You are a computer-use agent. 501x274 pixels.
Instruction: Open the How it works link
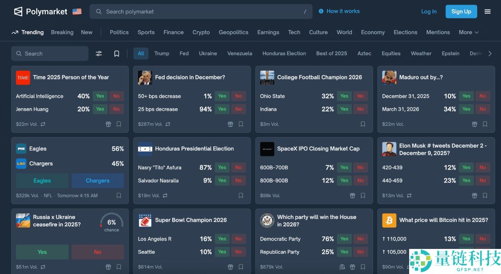coord(339,11)
